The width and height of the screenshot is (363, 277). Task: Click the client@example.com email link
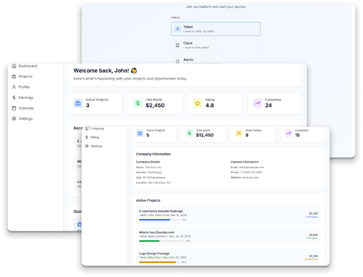click(x=251, y=167)
